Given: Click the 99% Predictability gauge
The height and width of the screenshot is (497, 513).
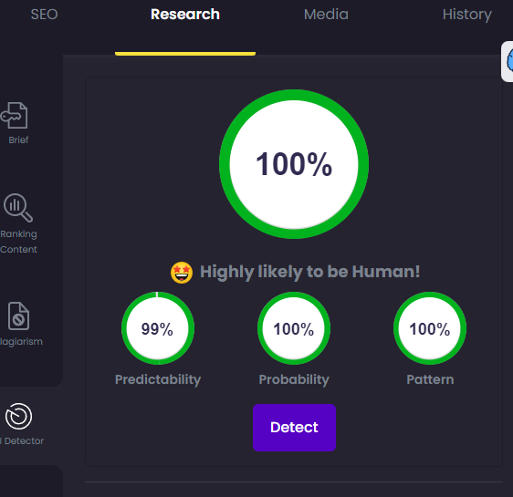Looking at the screenshot, I should coord(158,328).
